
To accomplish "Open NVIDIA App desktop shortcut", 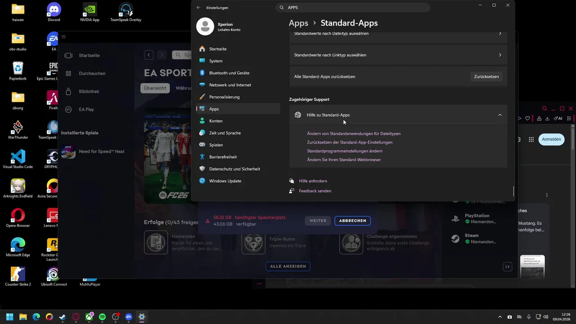I will pos(90,12).
